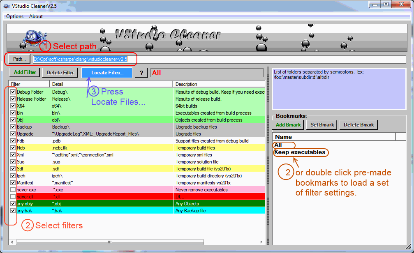Image resolution: width=414 pixels, height=253 pixels.
Task: Uncheck the Obj filter checkbox
Action: (x=13, y=120)
